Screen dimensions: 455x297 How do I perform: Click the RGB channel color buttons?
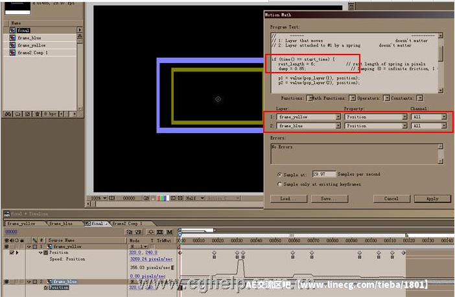[162, 198]
